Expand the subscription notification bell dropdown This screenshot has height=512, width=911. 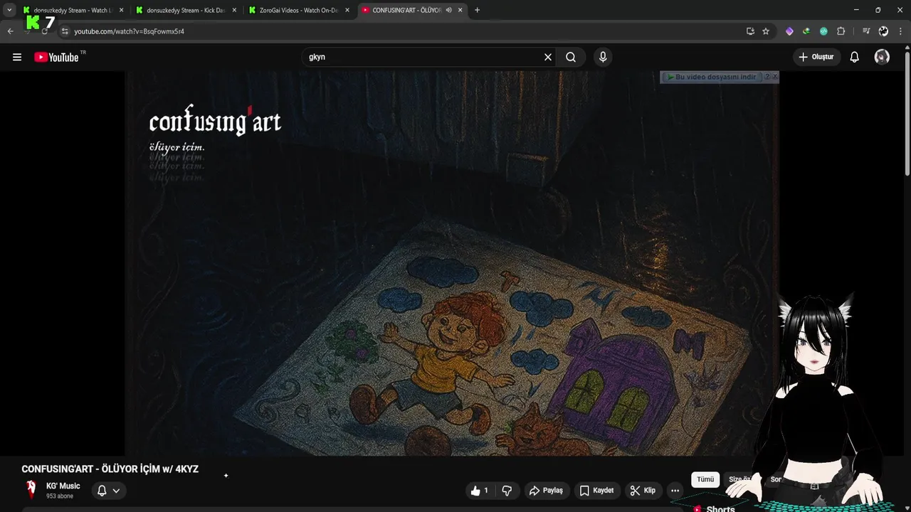(x=108, y=490)
